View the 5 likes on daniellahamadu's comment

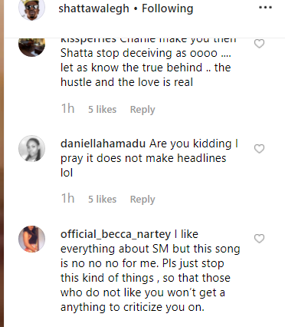[x=102, y=200]
